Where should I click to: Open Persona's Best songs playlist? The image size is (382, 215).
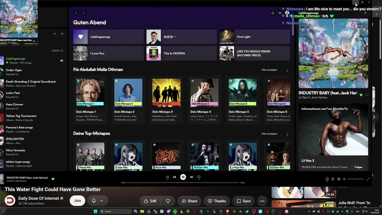point(32,129)
